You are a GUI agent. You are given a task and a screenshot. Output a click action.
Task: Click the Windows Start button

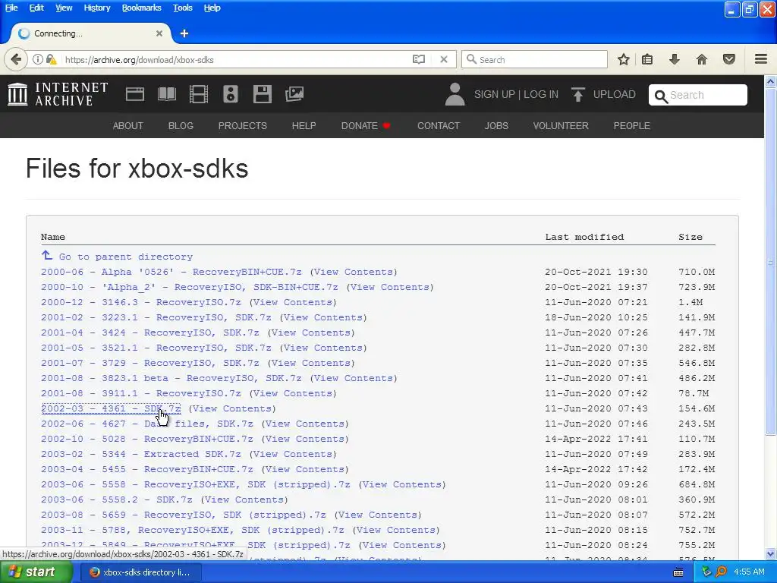click(x=36, y=572)
